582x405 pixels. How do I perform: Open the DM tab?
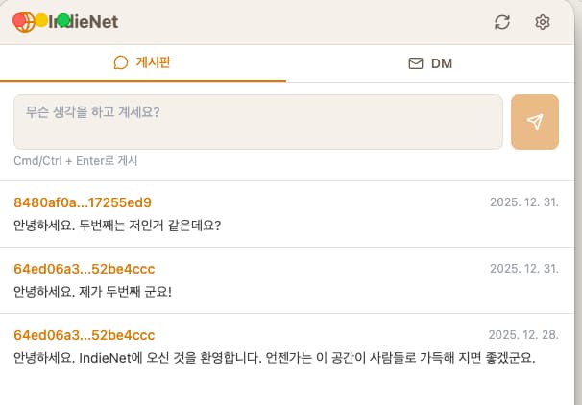(430, 64)
